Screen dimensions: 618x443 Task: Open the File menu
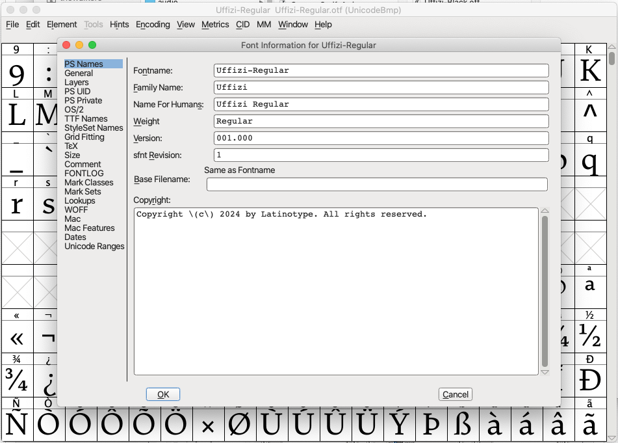12,25
